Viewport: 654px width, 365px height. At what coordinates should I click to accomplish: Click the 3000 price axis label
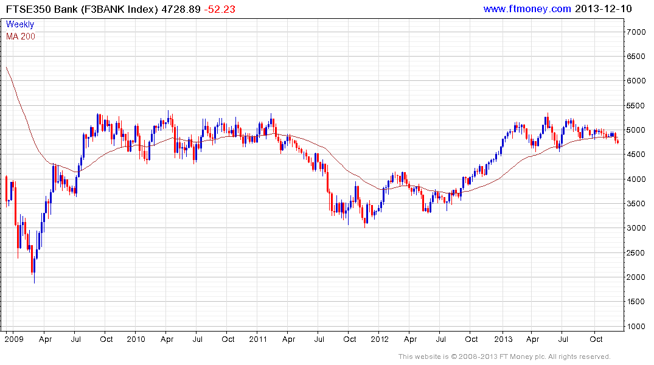click(x=636, y=228)
